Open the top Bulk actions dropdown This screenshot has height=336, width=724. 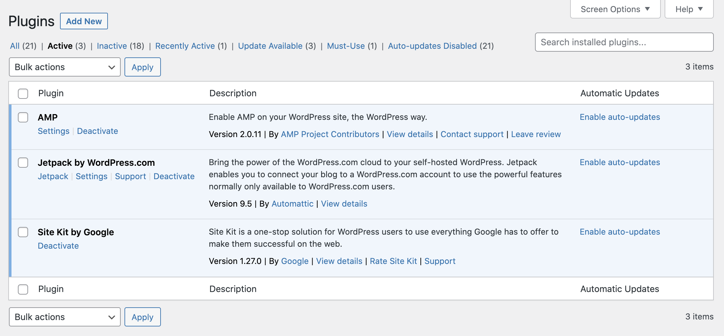pos(65,67)
